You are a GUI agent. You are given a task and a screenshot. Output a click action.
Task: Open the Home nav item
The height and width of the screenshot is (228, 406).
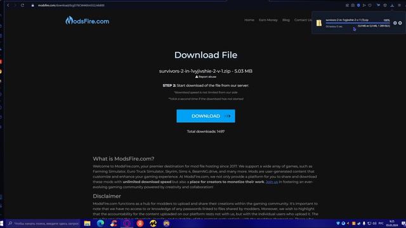click(249, 20)
